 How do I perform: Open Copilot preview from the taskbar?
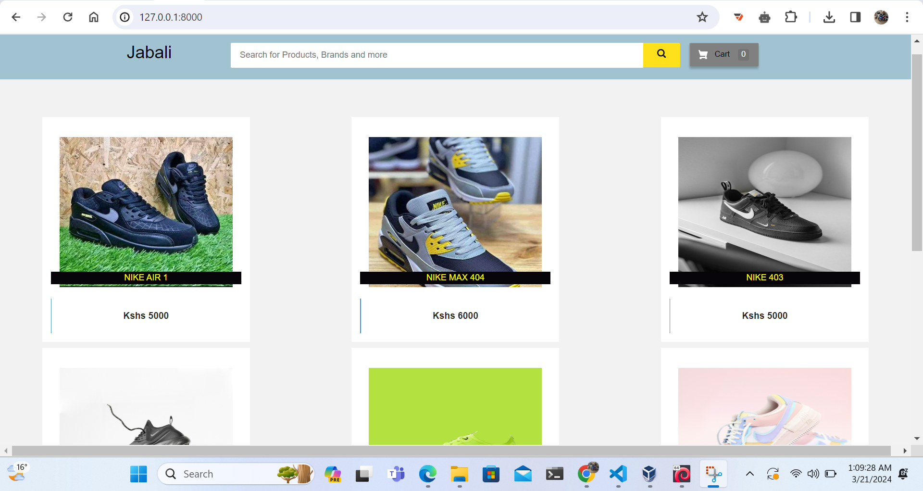click(x=333, y=474)
